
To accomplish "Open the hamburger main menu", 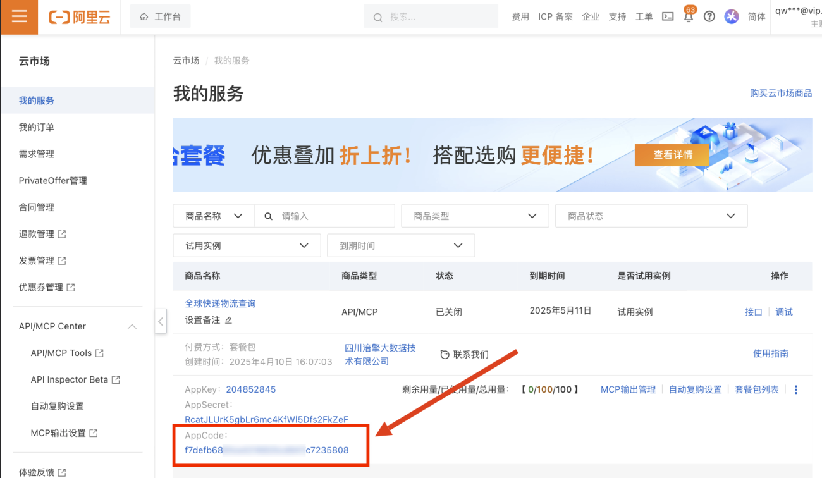I will (20, 16).
